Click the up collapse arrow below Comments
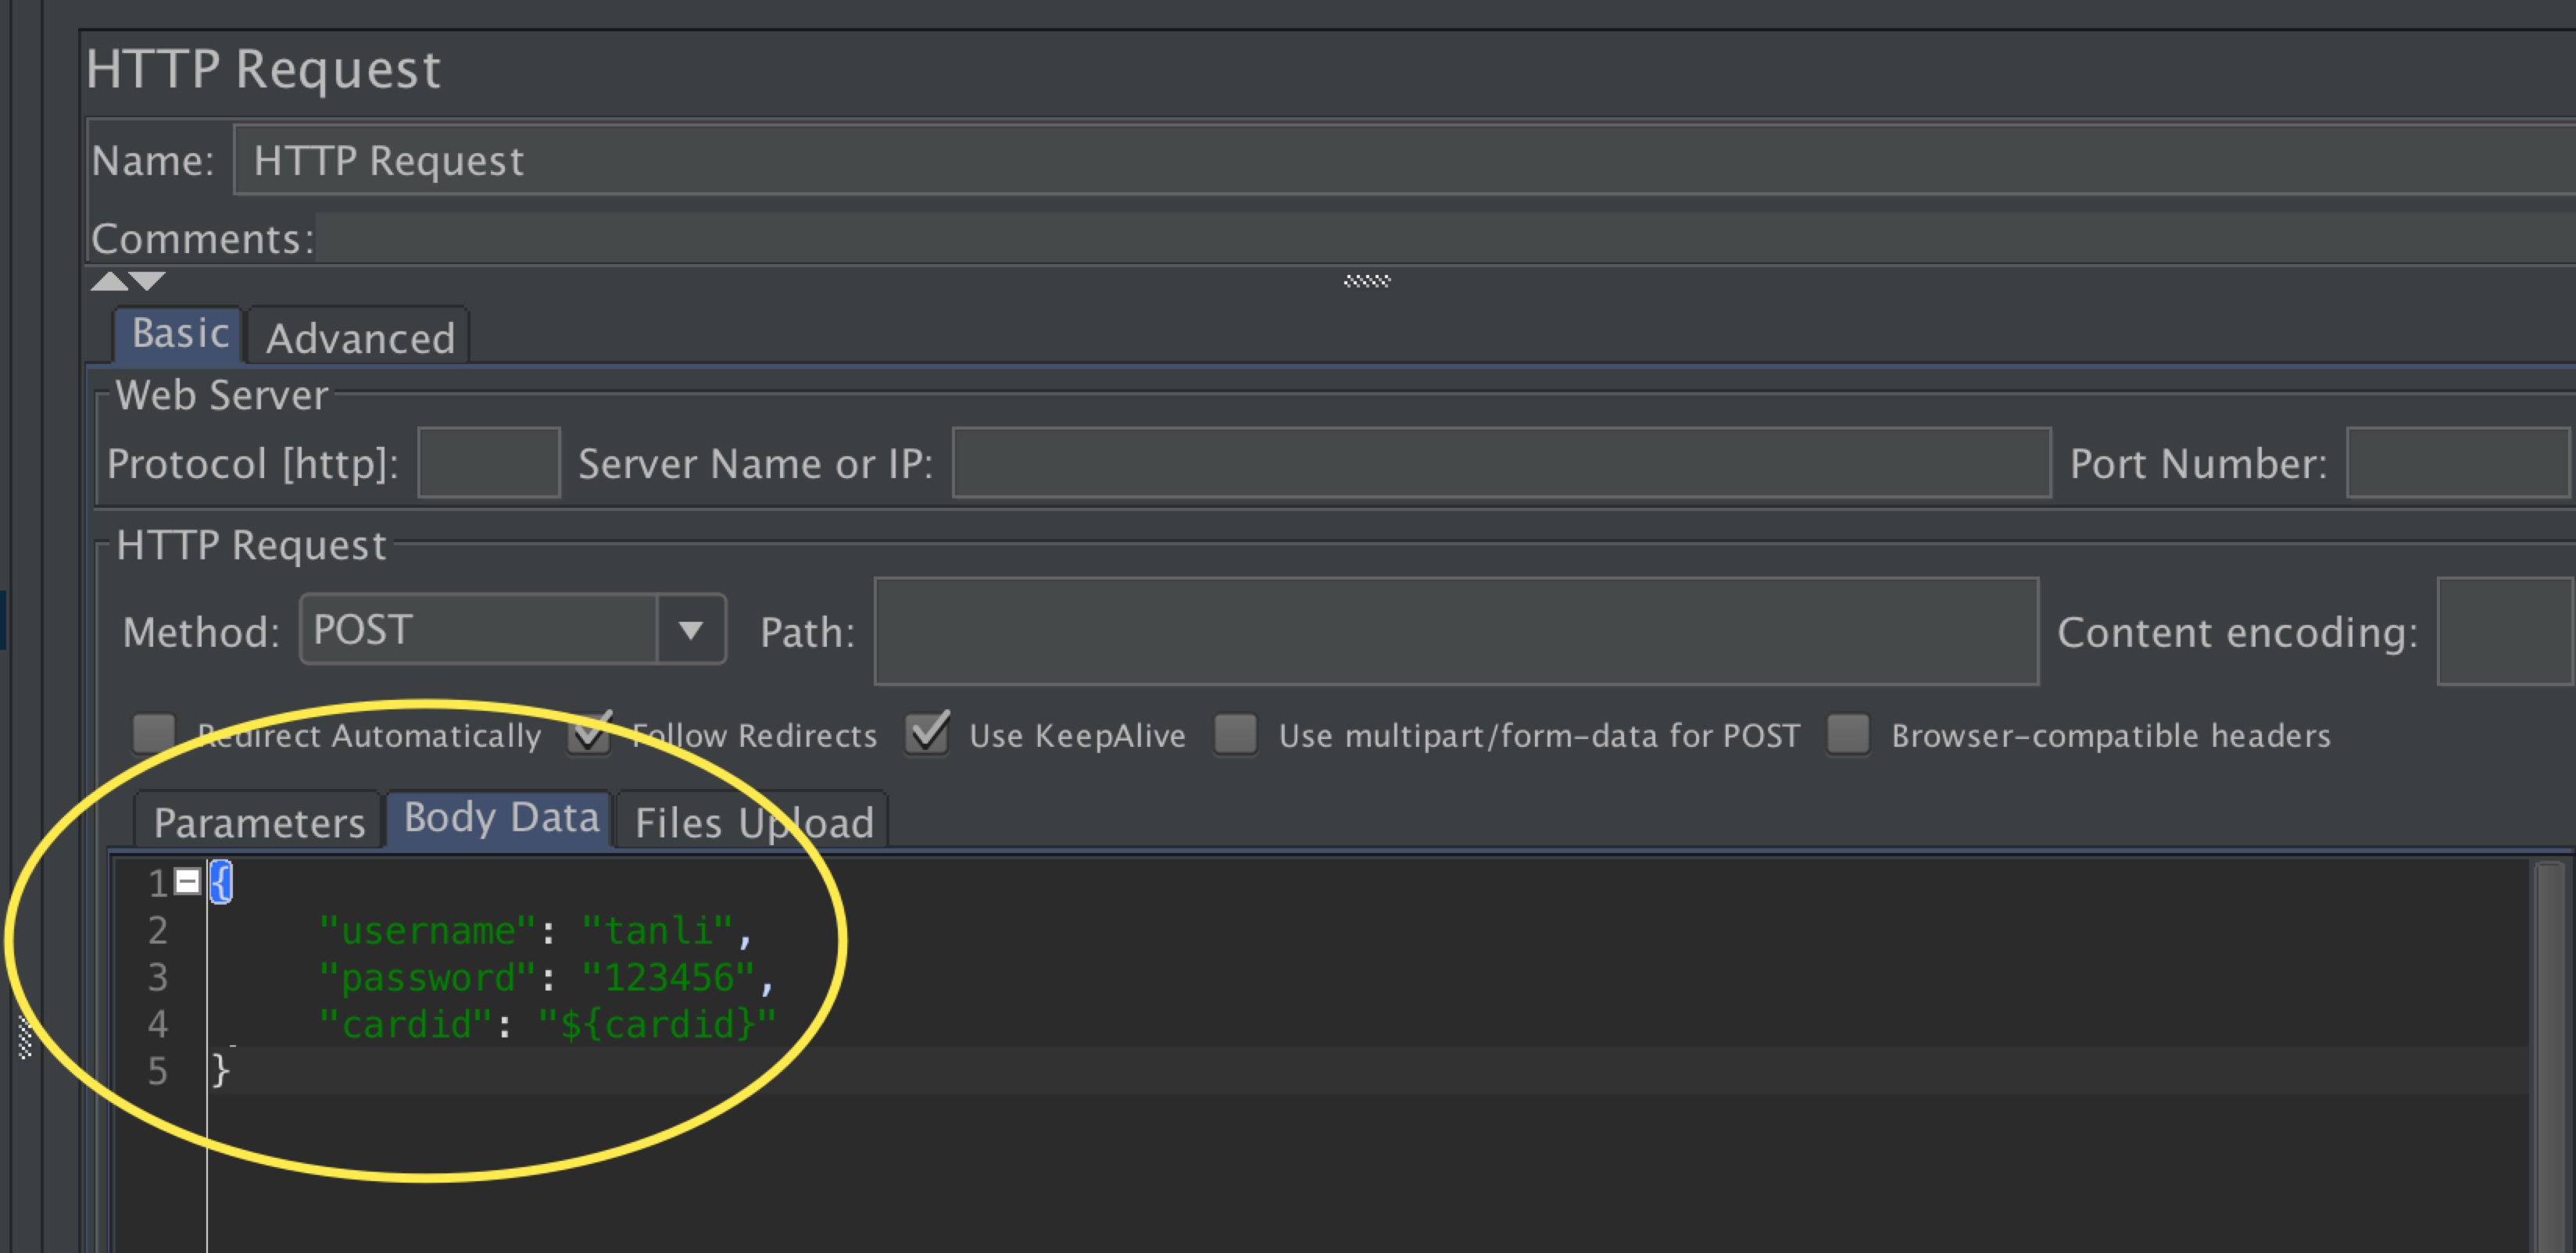The width and height of the screenshot is (2576, 1253). (109, 282)
